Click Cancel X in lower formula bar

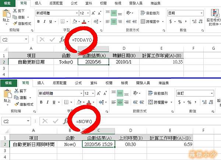click(45, 121)
